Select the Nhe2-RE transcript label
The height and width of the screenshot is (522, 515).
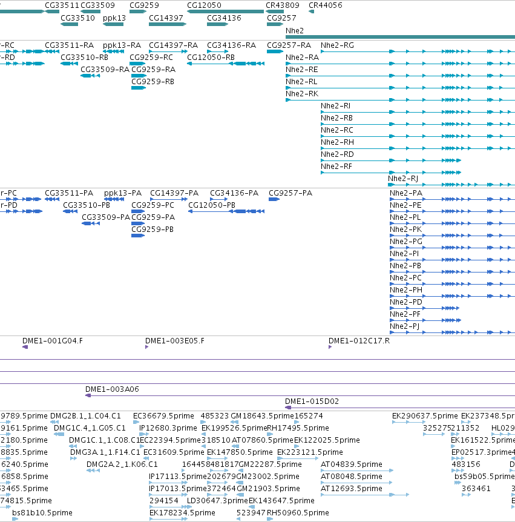[x=302, y=70]
